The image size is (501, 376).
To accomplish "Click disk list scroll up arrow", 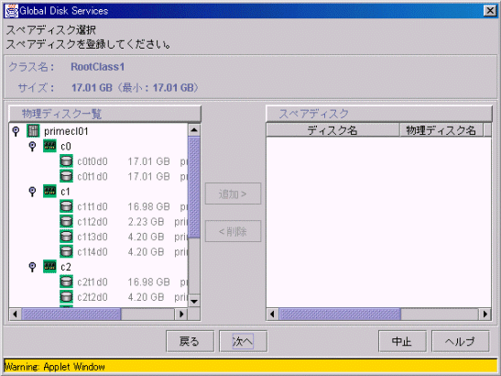I will coord(194,129).
